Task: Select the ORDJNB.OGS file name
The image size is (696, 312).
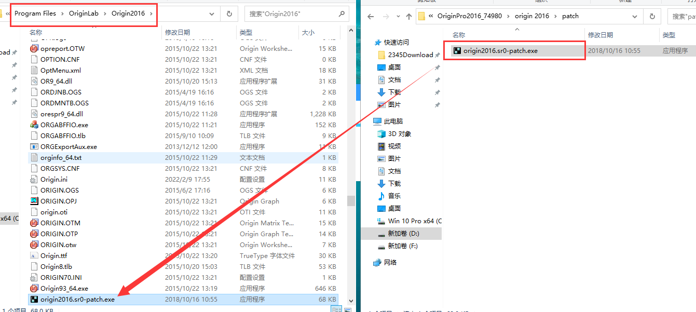Action: coord(61,92)
